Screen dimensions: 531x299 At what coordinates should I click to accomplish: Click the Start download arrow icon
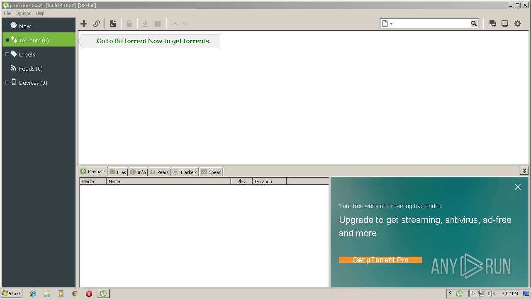145,24
